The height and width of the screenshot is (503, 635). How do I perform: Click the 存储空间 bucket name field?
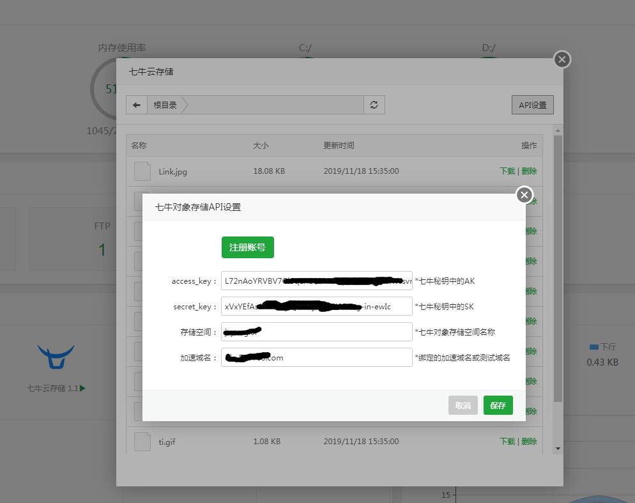coord(317,332)
